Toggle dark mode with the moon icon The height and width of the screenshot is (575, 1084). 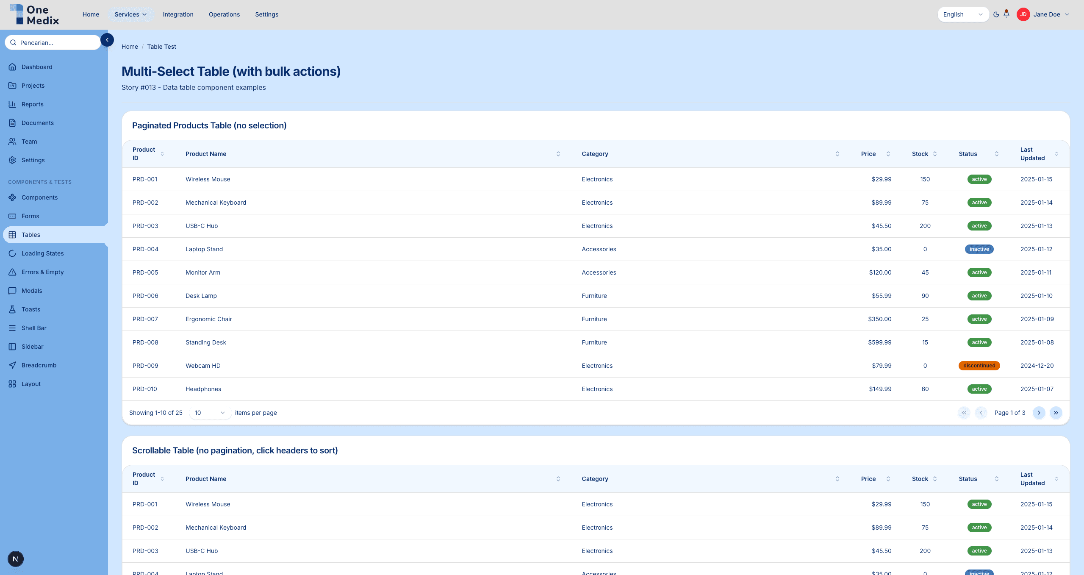[x=995, y=14]
